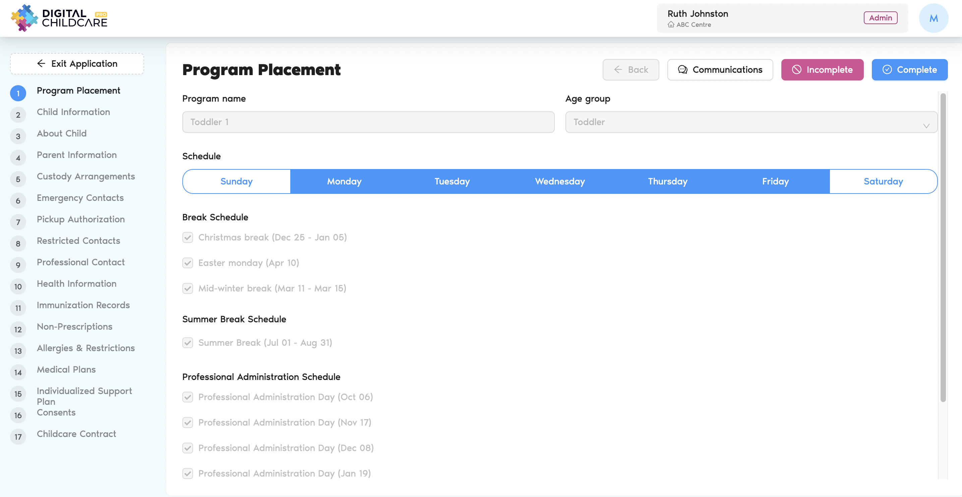This screenshot has width=962, height=497.
Task: Toggle Summer Break Jul 01 - Aug 31 checkbox
Action: 187,343
